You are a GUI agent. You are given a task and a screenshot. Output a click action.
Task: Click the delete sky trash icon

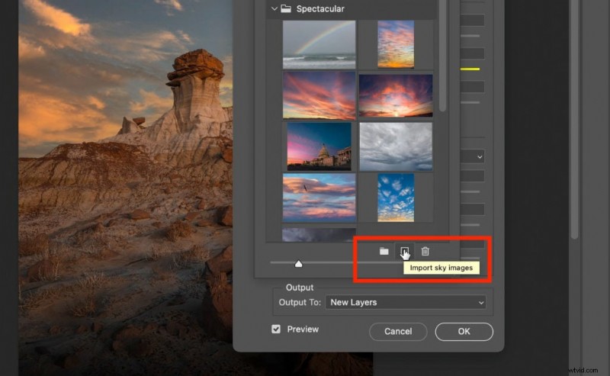425,251
